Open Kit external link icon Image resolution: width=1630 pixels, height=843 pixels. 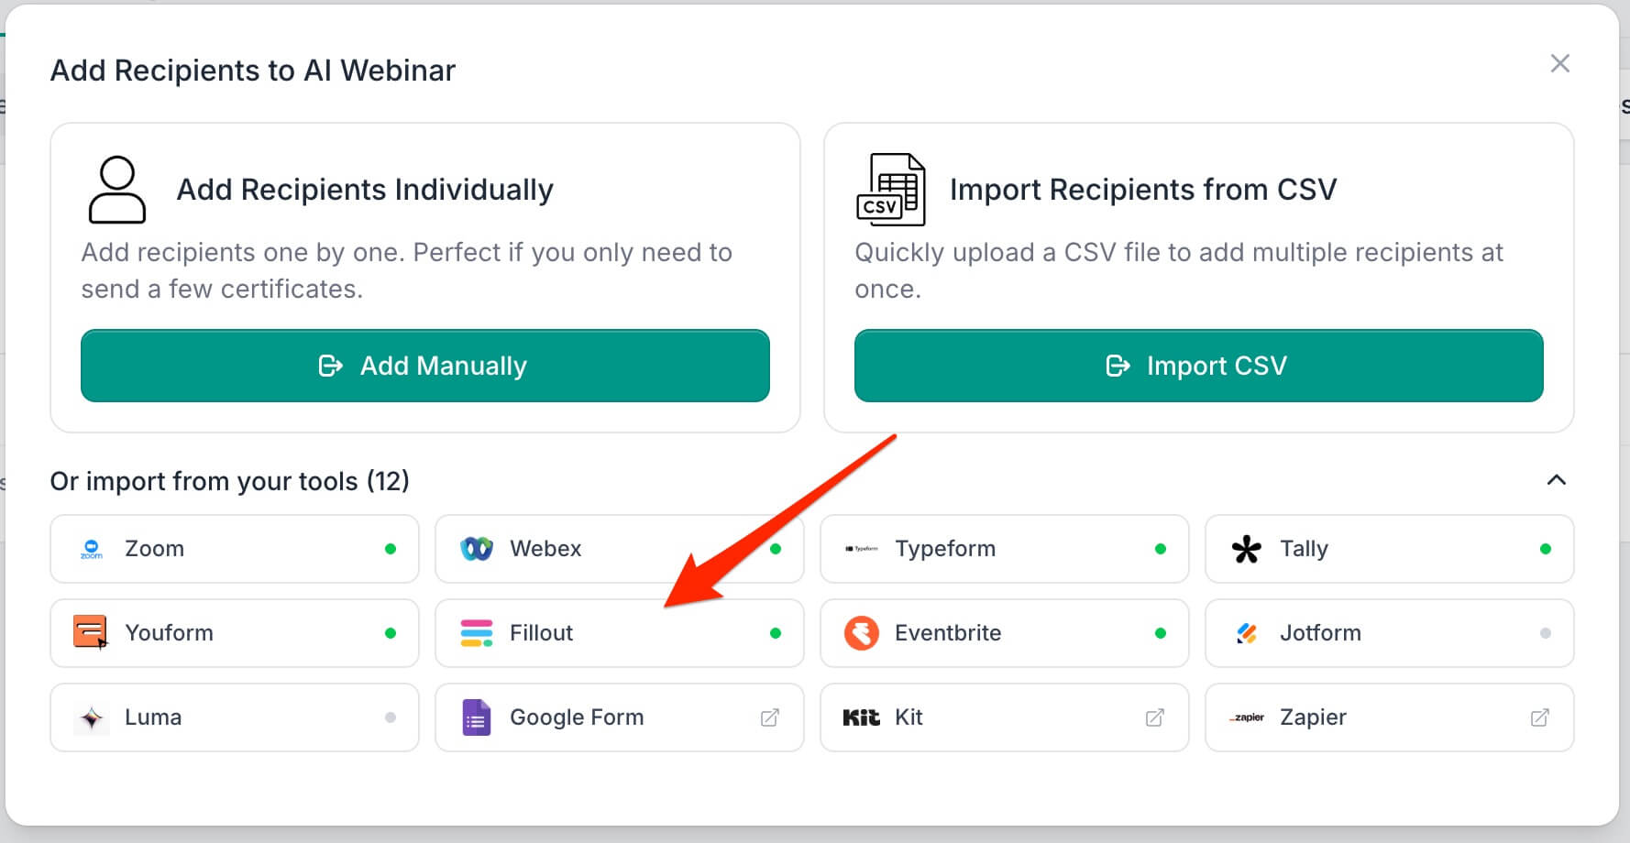point(1155,717)
